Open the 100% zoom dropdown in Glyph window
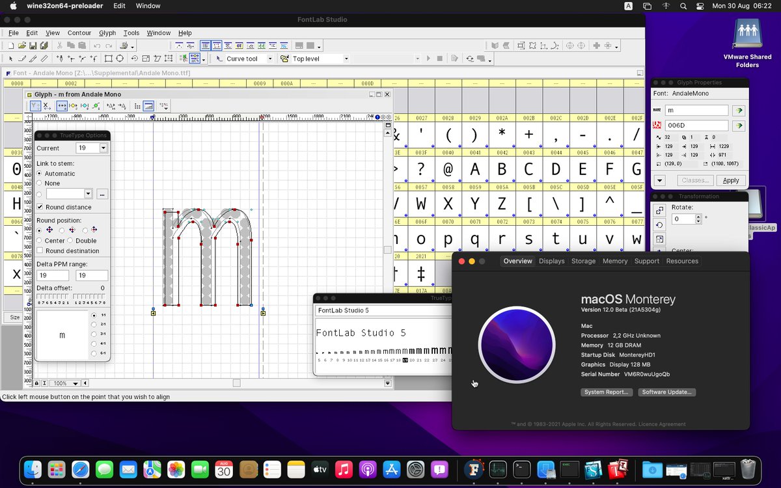Viewport: 781px width, 488px height. click(x=75, y=383)
